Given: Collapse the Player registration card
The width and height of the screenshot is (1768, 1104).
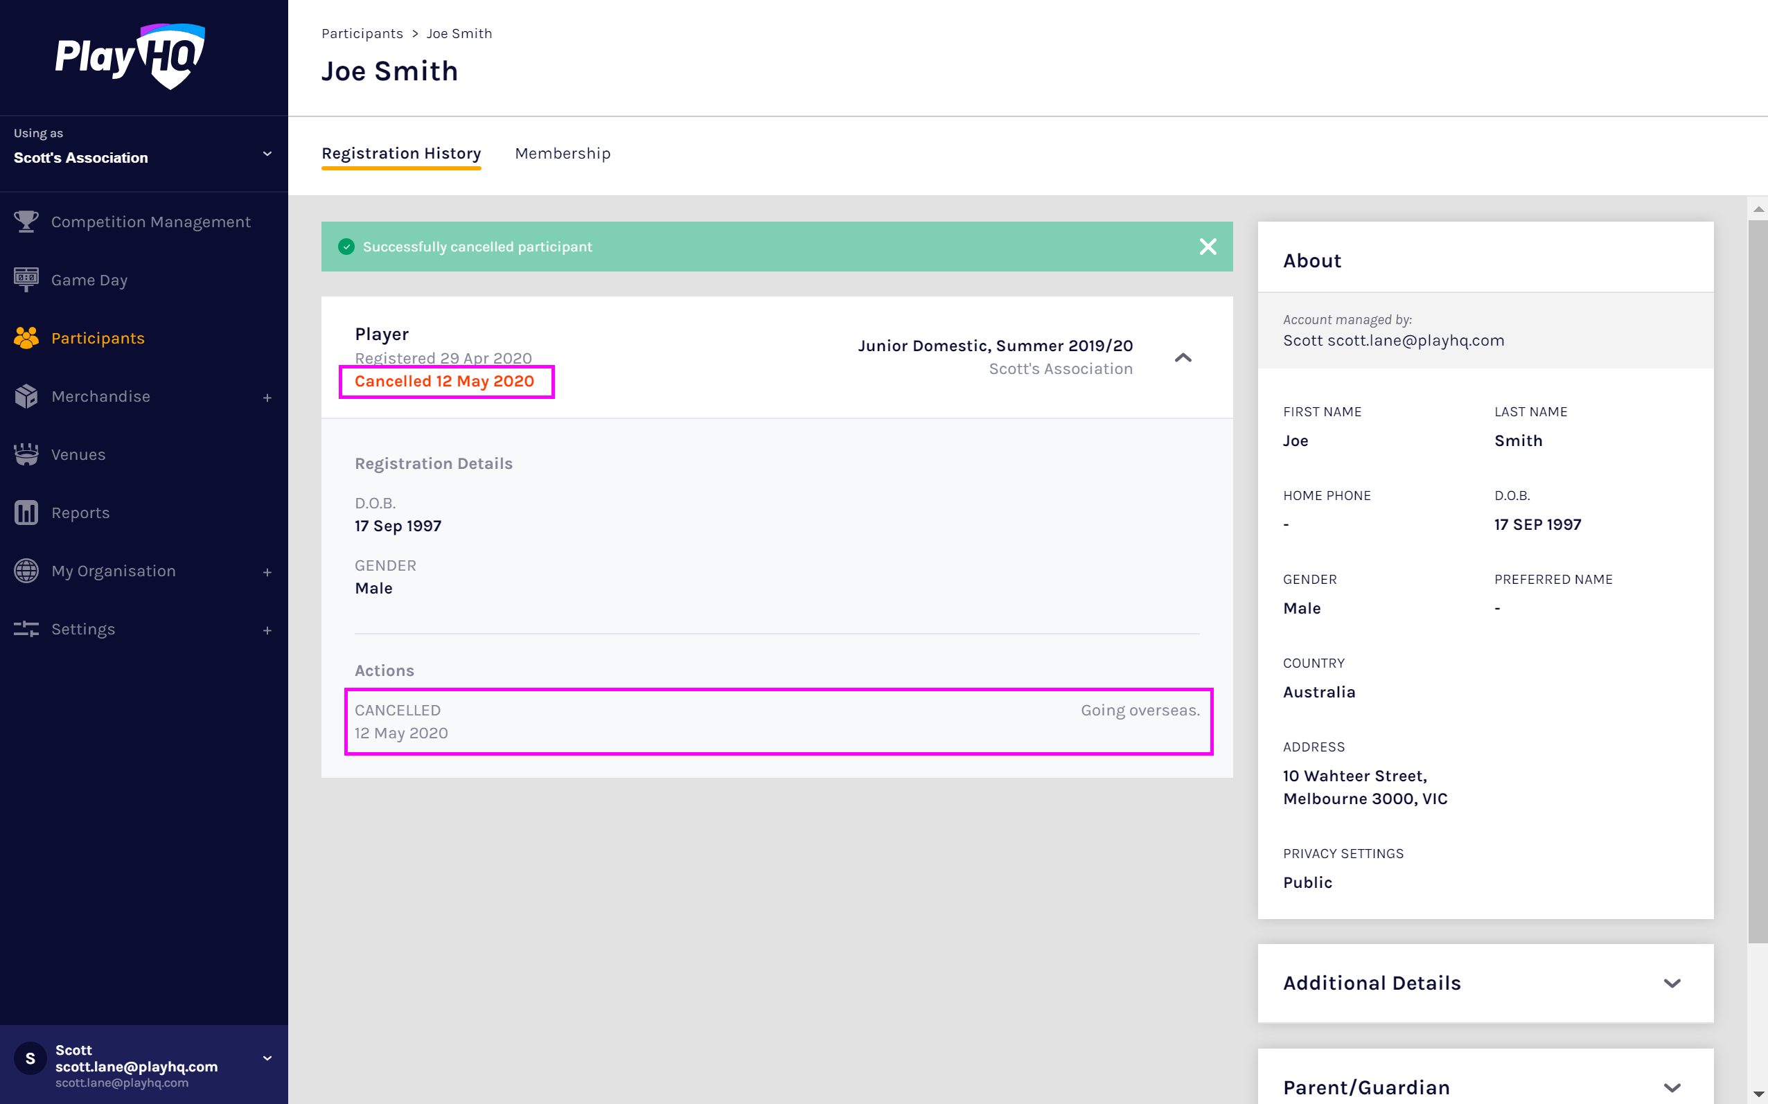Looking at the screenshot, I should (x=1183, y=357).
